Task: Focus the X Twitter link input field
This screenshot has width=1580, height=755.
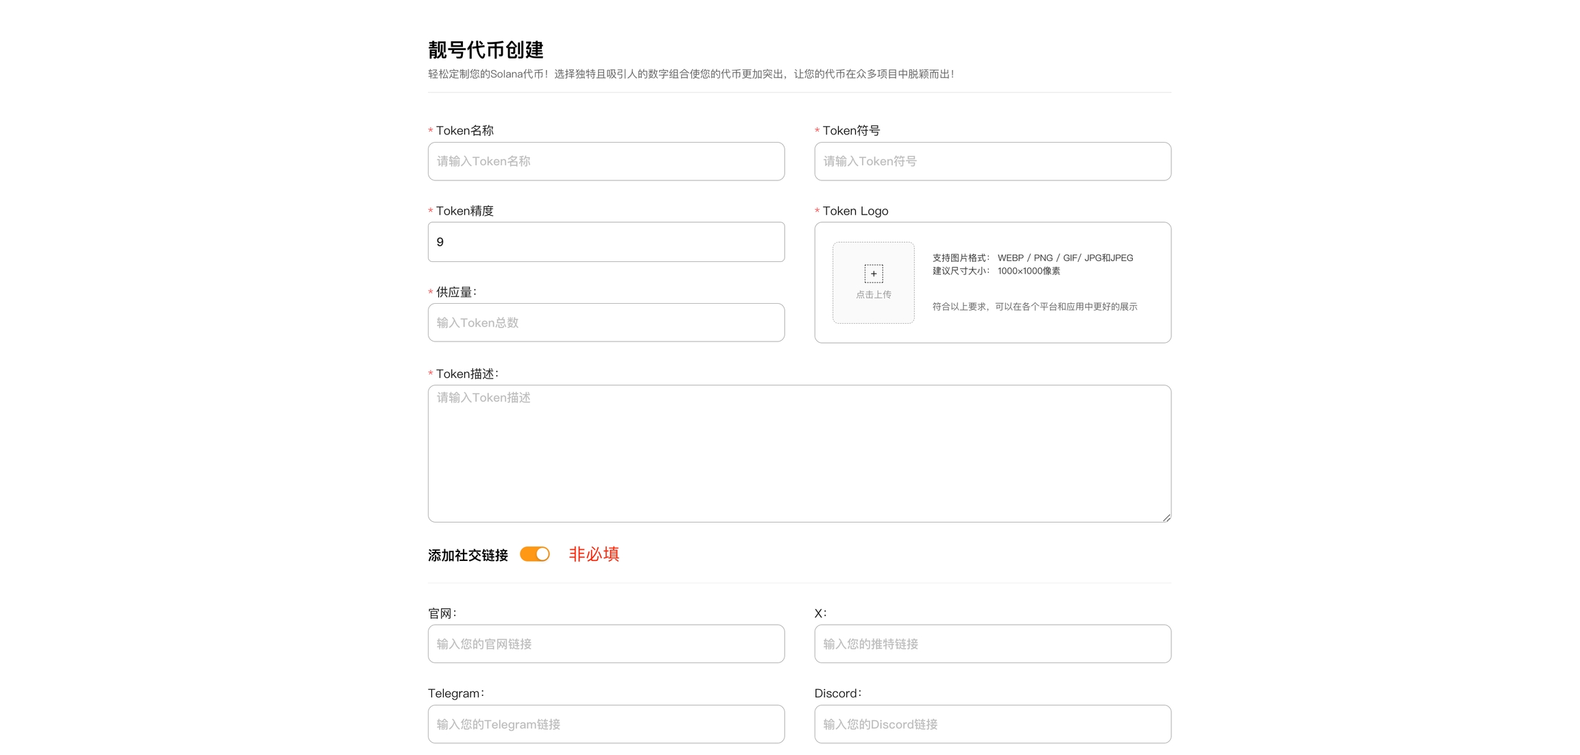Action: pos(992,643)
